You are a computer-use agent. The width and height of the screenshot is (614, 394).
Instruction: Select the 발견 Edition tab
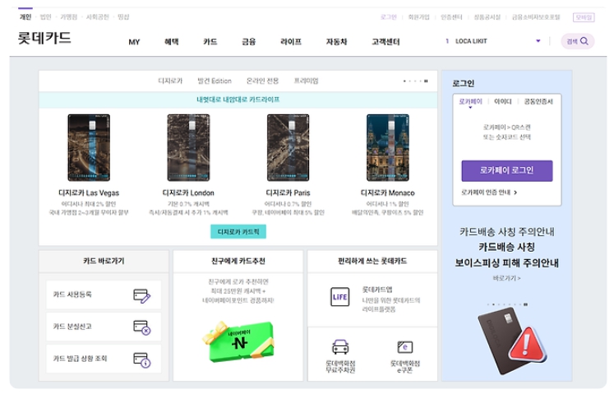pos(215,81)
